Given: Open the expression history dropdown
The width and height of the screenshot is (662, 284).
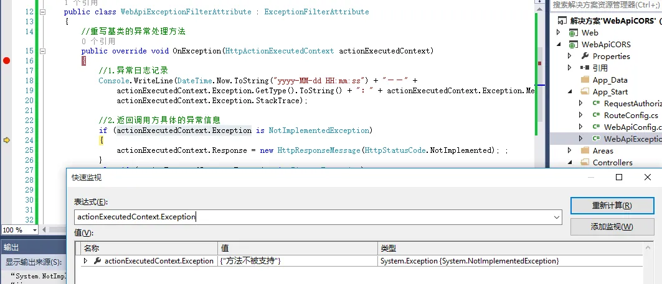Looking at the screenshot, I should pyautogui.click(x=556, y=217).
